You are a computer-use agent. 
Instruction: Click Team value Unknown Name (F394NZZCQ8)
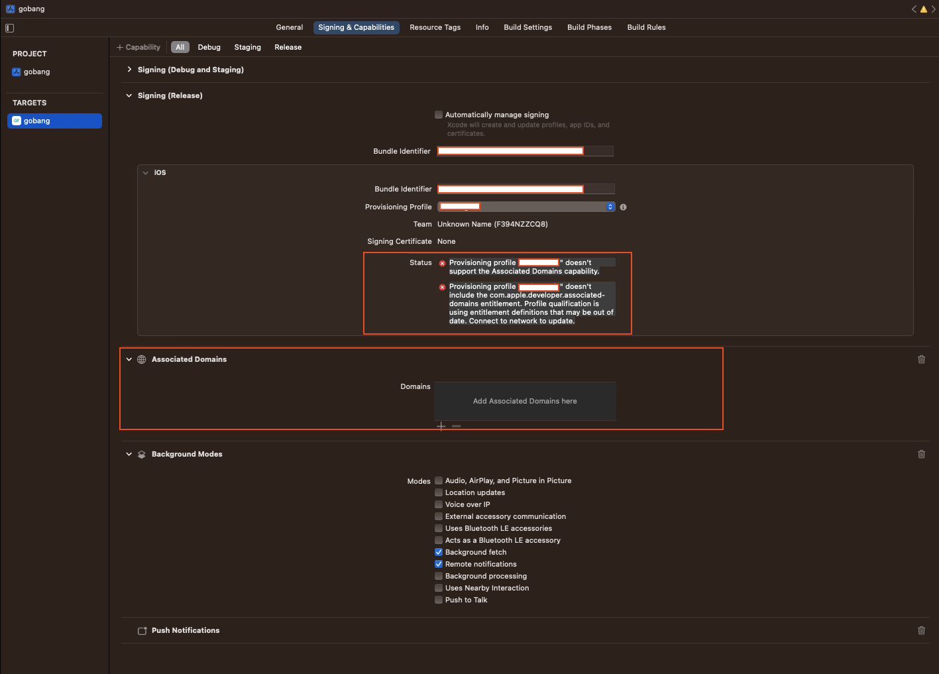pyautogui.click(x=492, y=224)
